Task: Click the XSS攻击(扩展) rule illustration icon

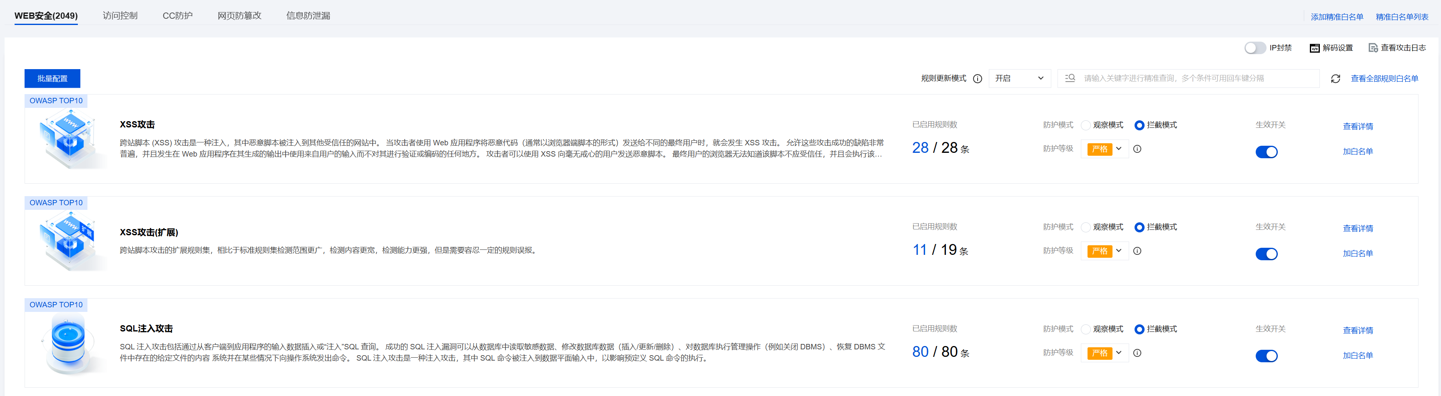Action: tap(70, 241)
